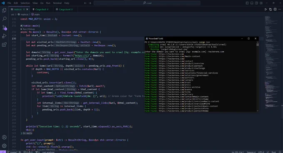Toggle the primary side bar layout button

coord(247,3)
